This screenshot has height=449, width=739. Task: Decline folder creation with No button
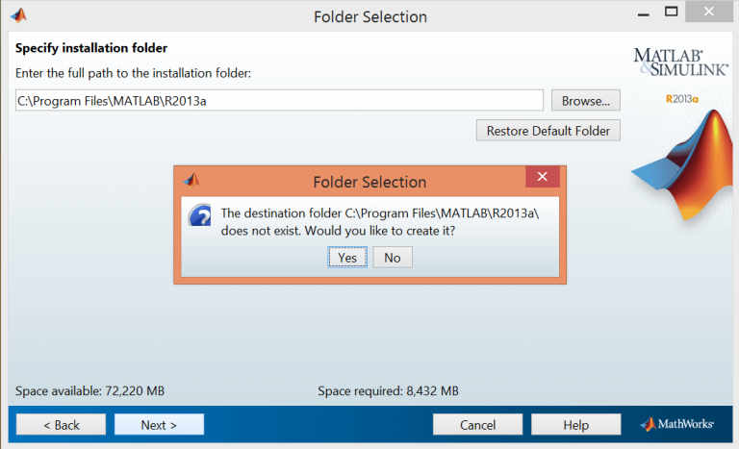click(x=393, y=258)
